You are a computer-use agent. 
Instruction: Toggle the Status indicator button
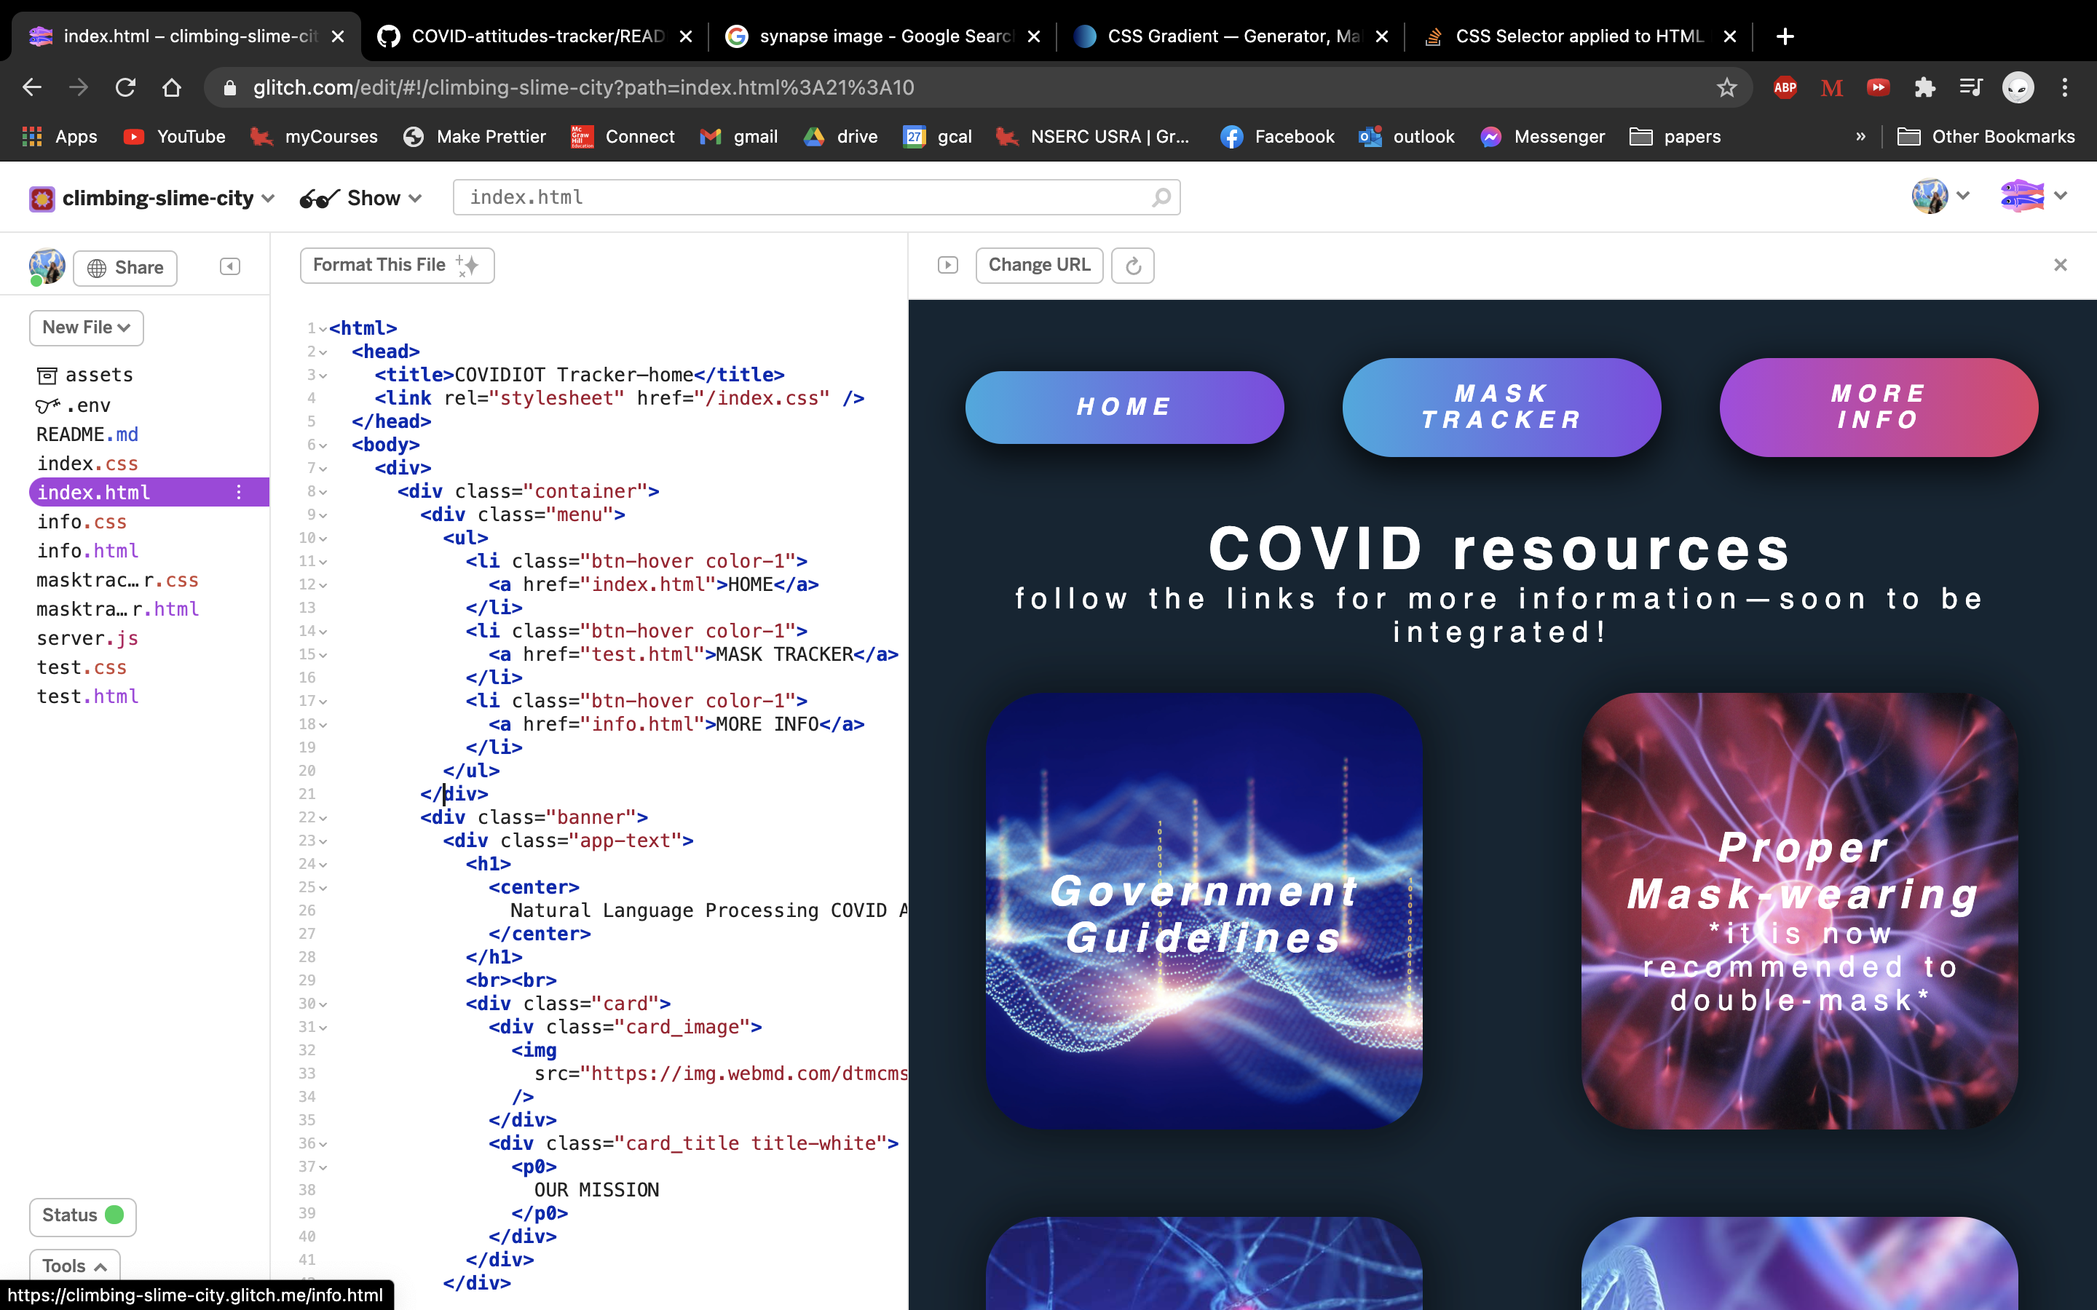coord(83,1215)
